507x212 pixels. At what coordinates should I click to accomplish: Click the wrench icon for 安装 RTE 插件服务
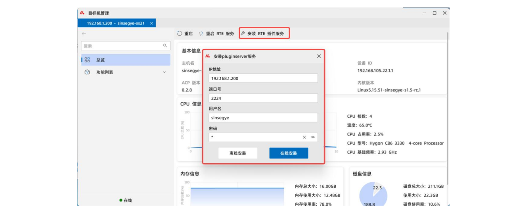click(243, 34)
